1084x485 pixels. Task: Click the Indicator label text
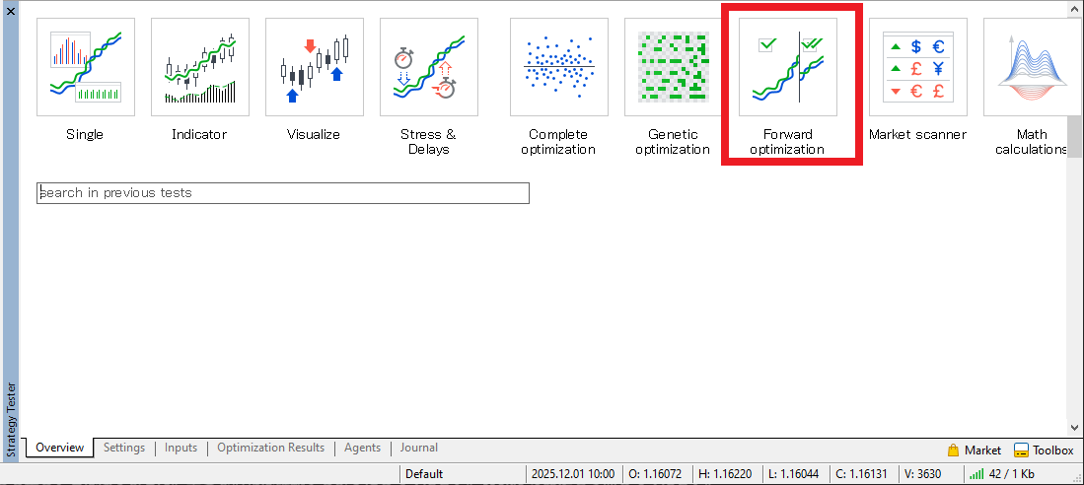200,135
